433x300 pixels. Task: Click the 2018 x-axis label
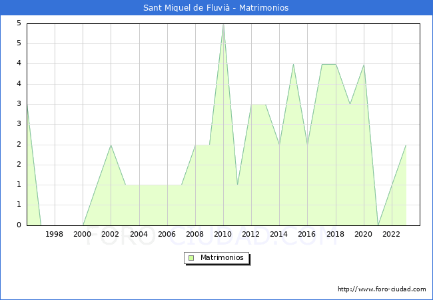tap(336, 234)
